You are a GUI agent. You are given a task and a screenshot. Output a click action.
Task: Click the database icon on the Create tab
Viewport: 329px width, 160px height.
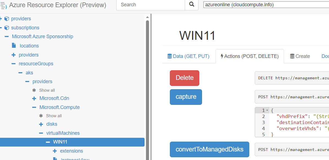[x=292, y=56]
